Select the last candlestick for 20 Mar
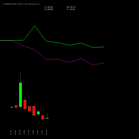The image size is (139, 139). pyautogui.click(x=47, y=118)
